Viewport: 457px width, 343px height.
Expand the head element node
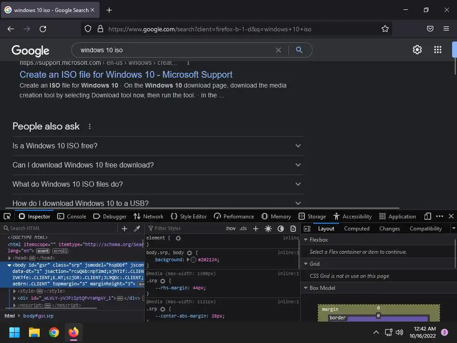pyautogui.click(x=9, y=258)
